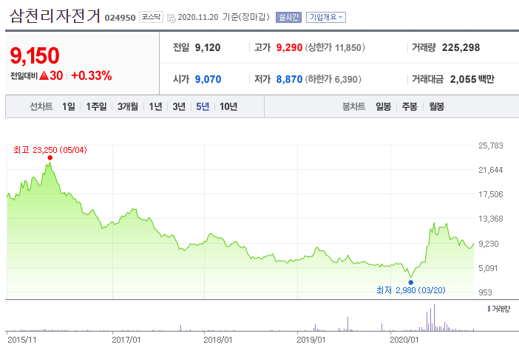Image resolution: width=519 pixels, height=353 pixels.
Task: Click the 25,783 price axis label
Action: [490, 145]
